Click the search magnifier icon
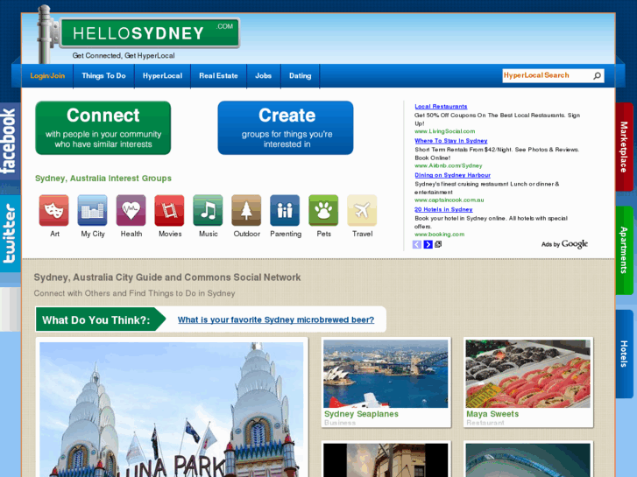The height and width of the screenshot is (477, 637). pos(597,76)
